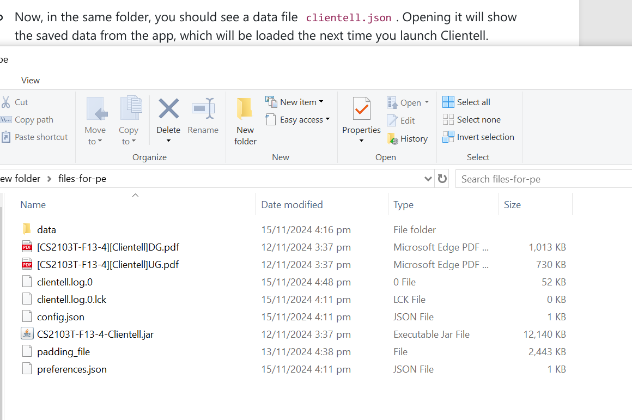Click the History label

click(414, 139)
